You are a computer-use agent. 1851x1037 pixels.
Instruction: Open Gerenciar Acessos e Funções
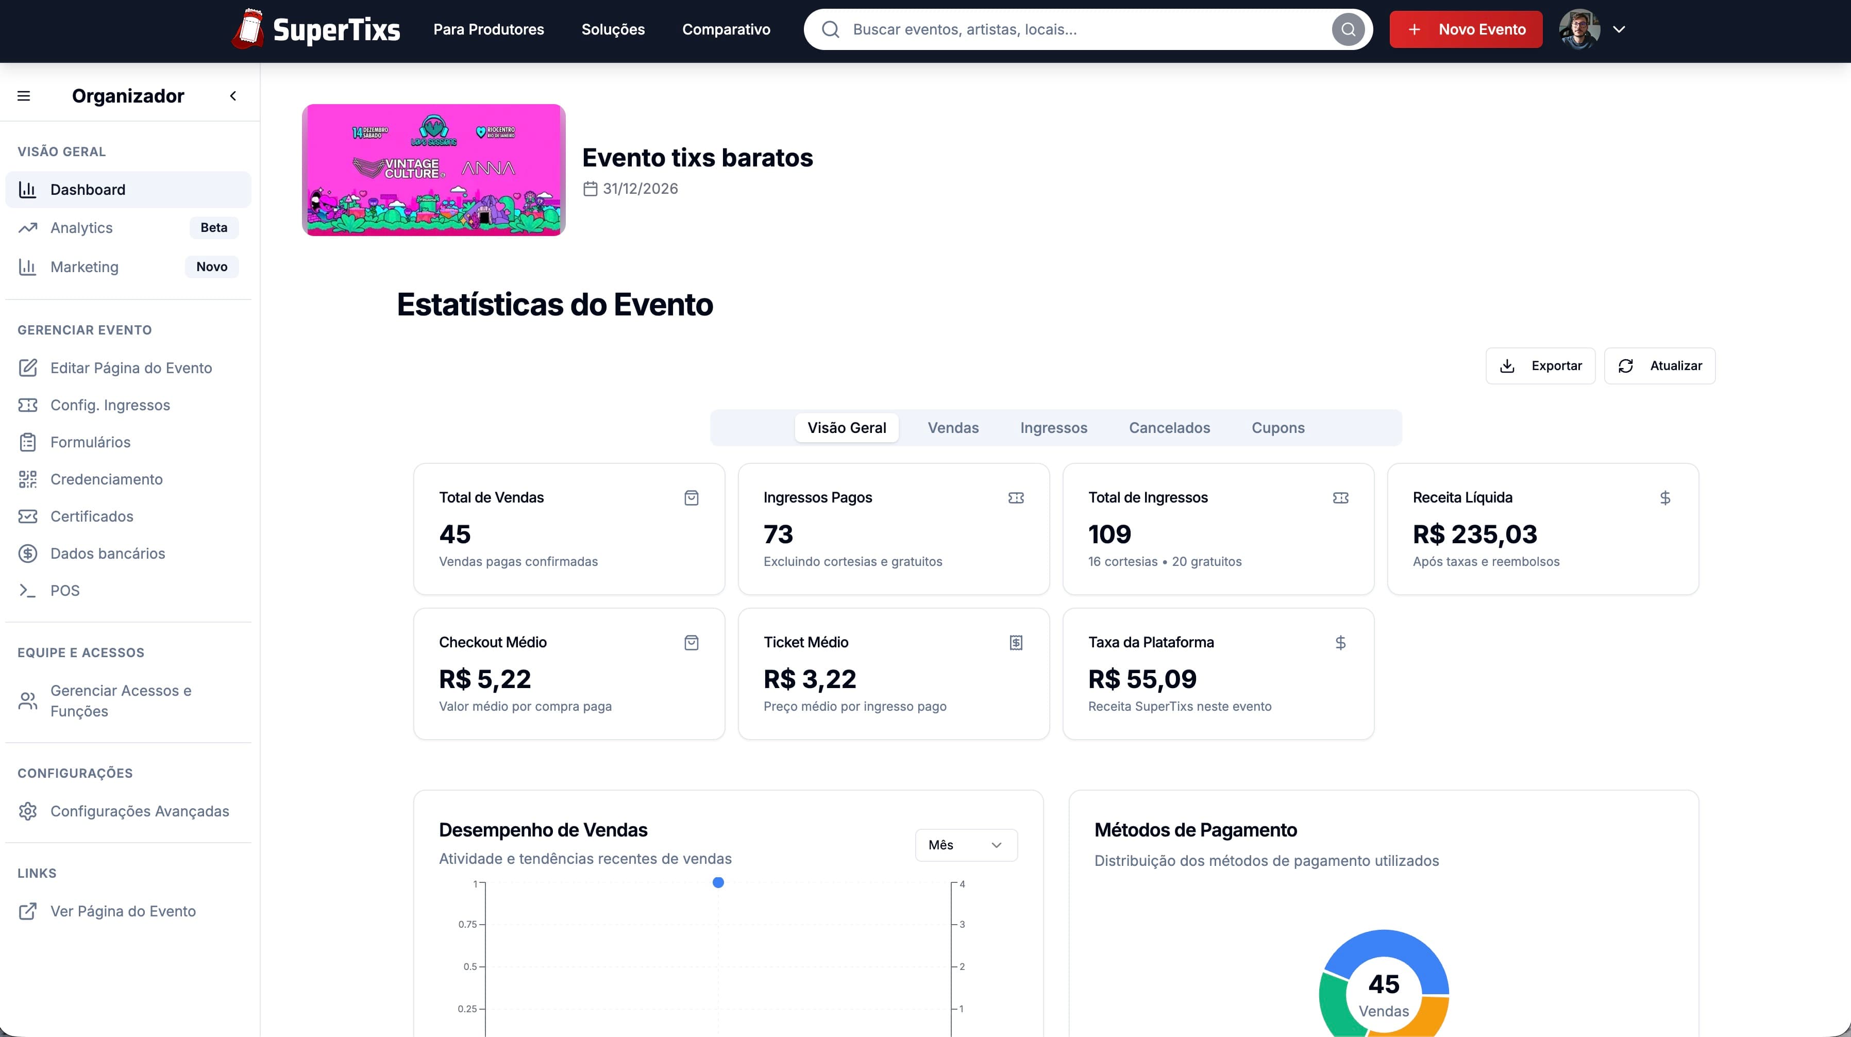(x=128, y=700)
